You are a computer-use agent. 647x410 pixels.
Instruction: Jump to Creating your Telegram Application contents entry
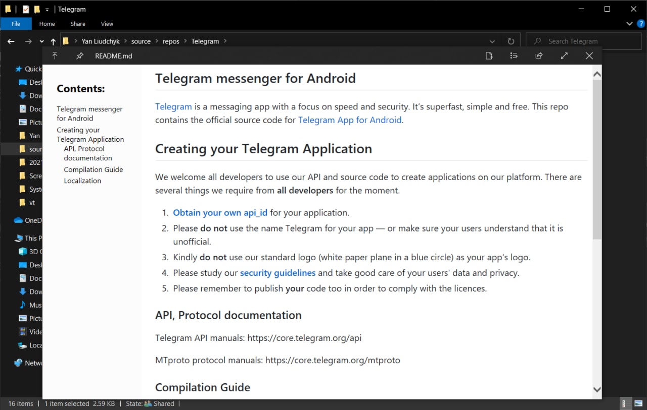(90, 135)
